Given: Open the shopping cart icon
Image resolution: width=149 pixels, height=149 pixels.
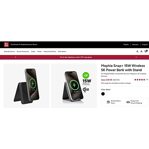Looking at the screenshot, I should click(146, 51).
